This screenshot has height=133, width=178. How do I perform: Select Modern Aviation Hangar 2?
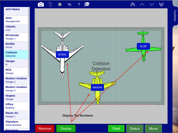point(17,89)
